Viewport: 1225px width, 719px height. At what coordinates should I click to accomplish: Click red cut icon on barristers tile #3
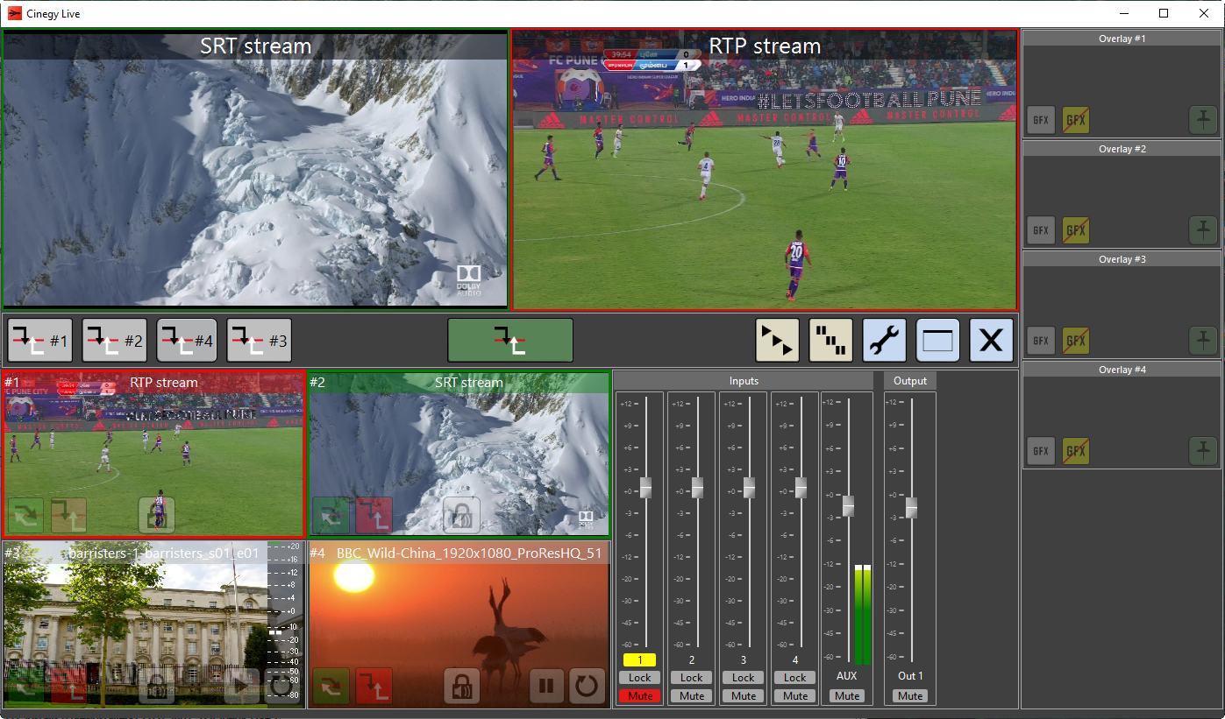[x=68, y=686]
